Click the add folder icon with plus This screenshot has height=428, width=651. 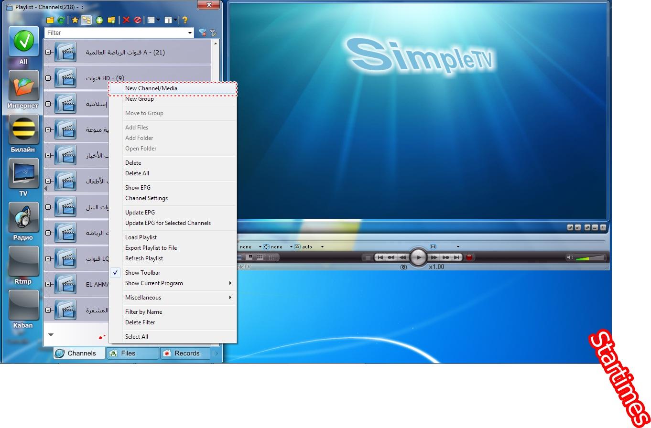(111, 20)
